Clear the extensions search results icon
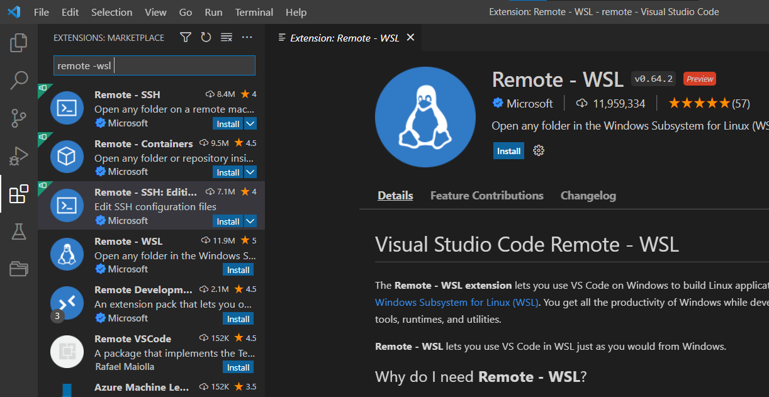The image size is (769, 397). coord(227,37)
